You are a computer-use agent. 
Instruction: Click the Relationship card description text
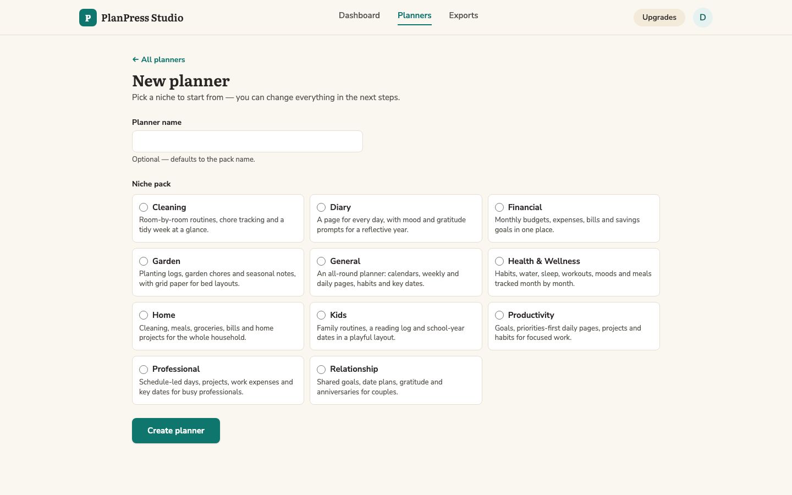pos(380,387)
